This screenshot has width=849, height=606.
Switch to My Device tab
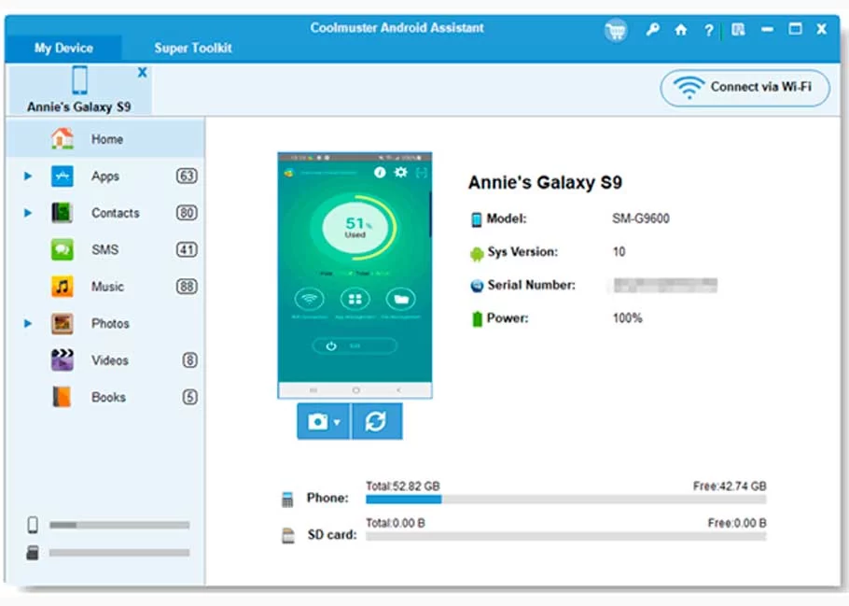63,48
